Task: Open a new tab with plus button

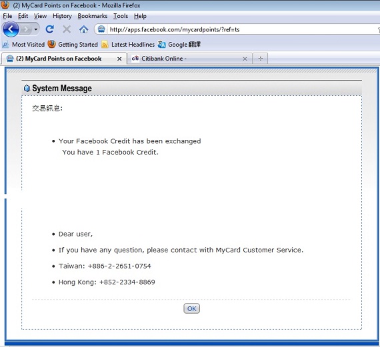Action: [260, 59]
